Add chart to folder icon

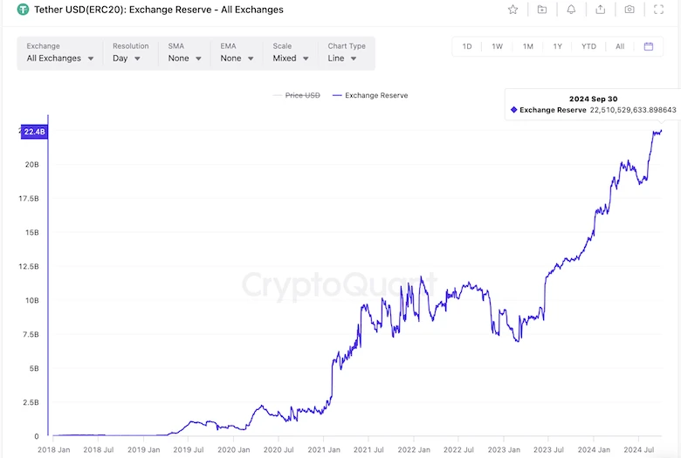(x=542, y=10)
